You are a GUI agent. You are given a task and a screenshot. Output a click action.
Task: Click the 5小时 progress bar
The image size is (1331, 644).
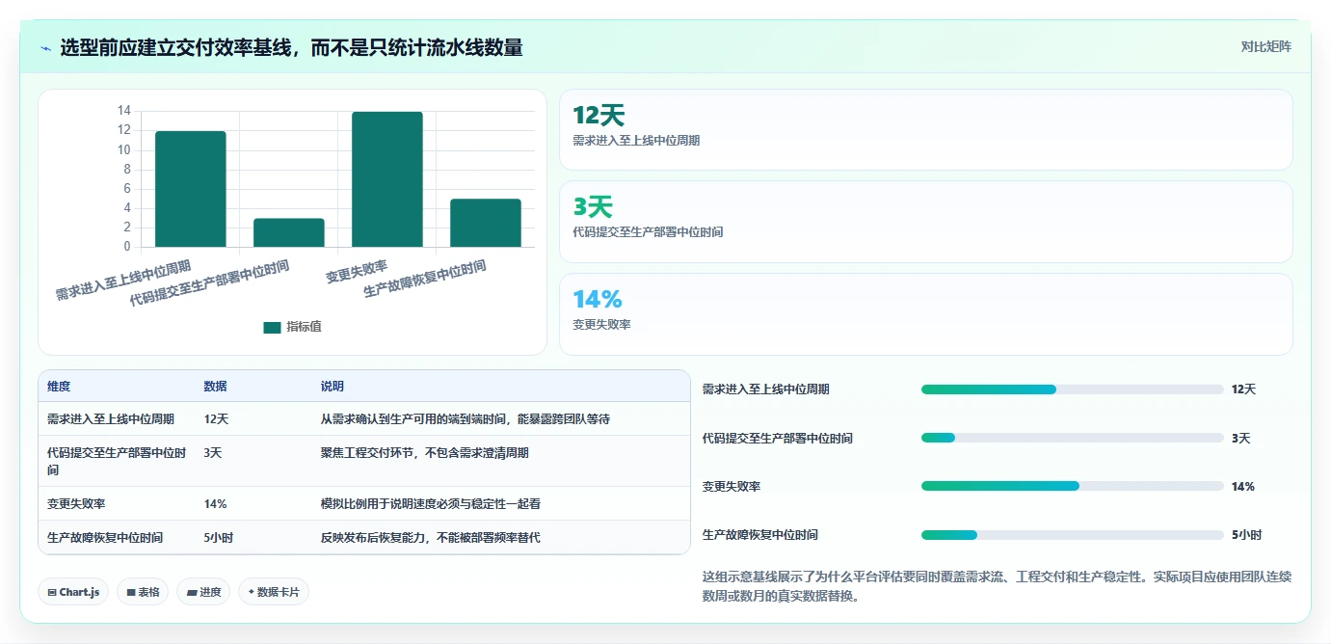(1072, 535)
